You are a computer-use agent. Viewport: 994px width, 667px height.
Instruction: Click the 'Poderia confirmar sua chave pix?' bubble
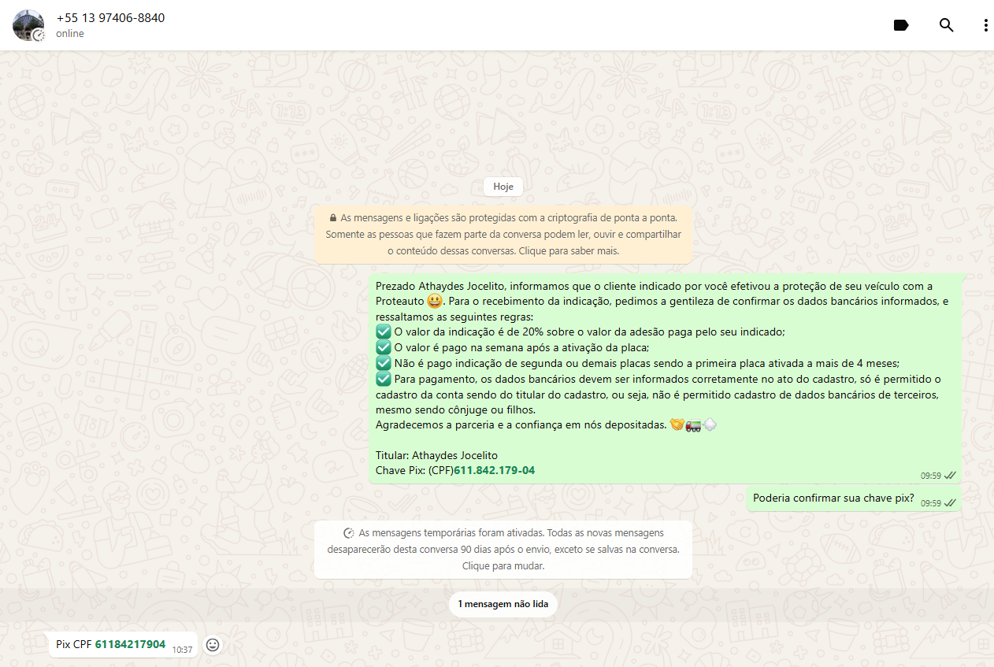pyautogui.click(x=833, y=498)
